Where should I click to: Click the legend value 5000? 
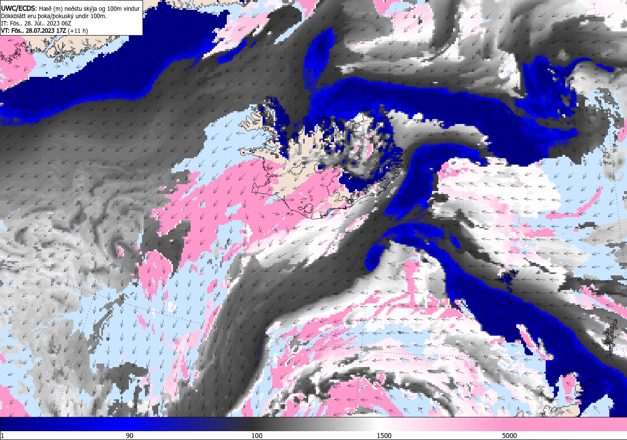coord(510,436)
